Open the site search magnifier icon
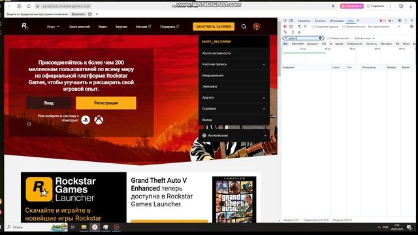Viewport: 418px width, 235px height. (x=244, y=26)
